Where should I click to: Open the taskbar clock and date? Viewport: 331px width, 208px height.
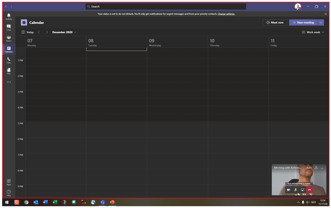[x=323, y=202]
